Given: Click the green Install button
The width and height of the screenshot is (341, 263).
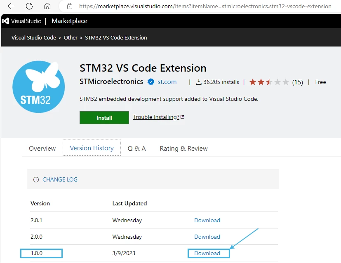Looking at the screenshot, I should click(104, 118).
